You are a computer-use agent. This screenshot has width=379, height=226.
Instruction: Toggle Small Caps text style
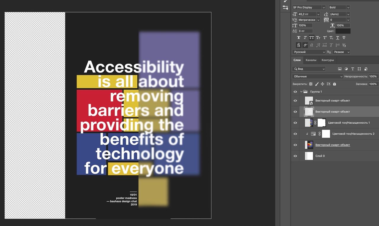tap(318, 38)
